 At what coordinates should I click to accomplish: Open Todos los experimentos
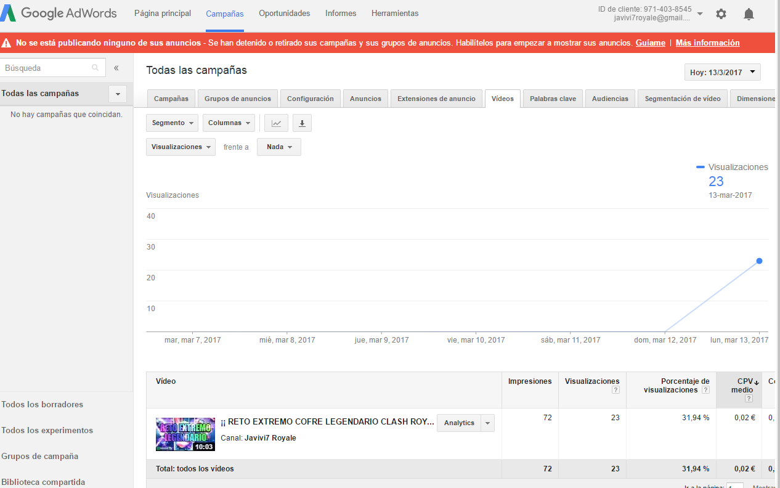tap(47, 431)
